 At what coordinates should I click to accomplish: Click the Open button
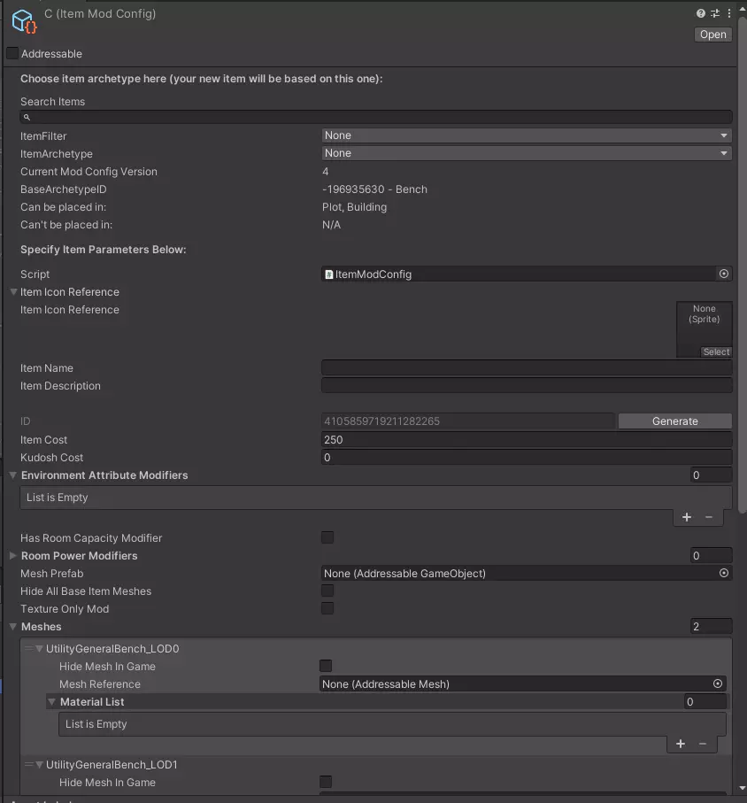coord(712,35)
